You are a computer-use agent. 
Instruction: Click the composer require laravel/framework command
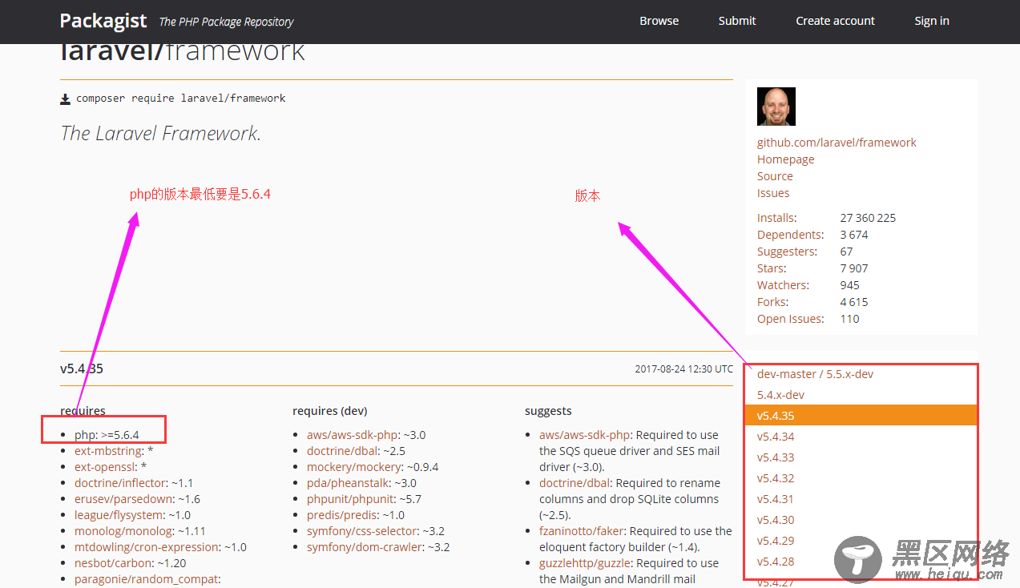pos(181,99)
